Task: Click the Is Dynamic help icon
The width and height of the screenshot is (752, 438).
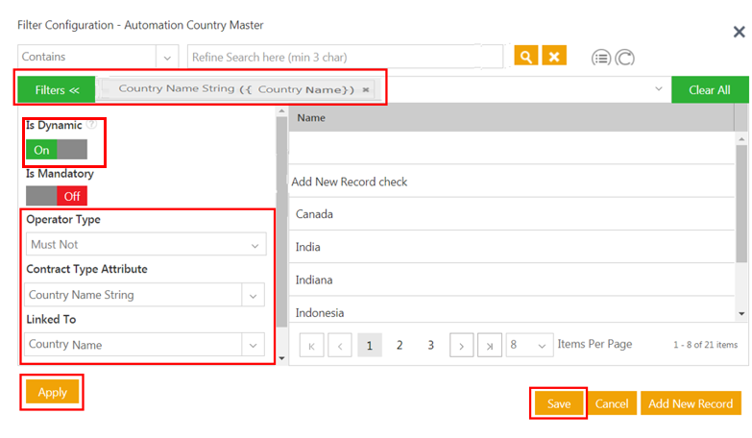Action: click(91, 125)
